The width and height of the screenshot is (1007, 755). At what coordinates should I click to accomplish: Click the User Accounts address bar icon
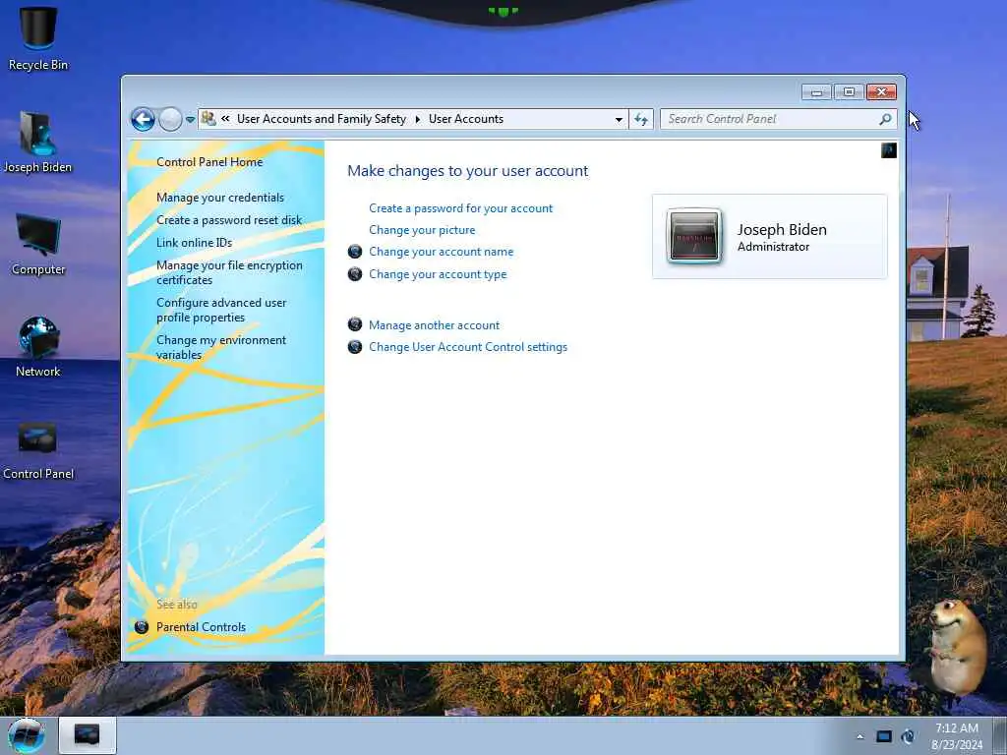click(x=208, y=119)
